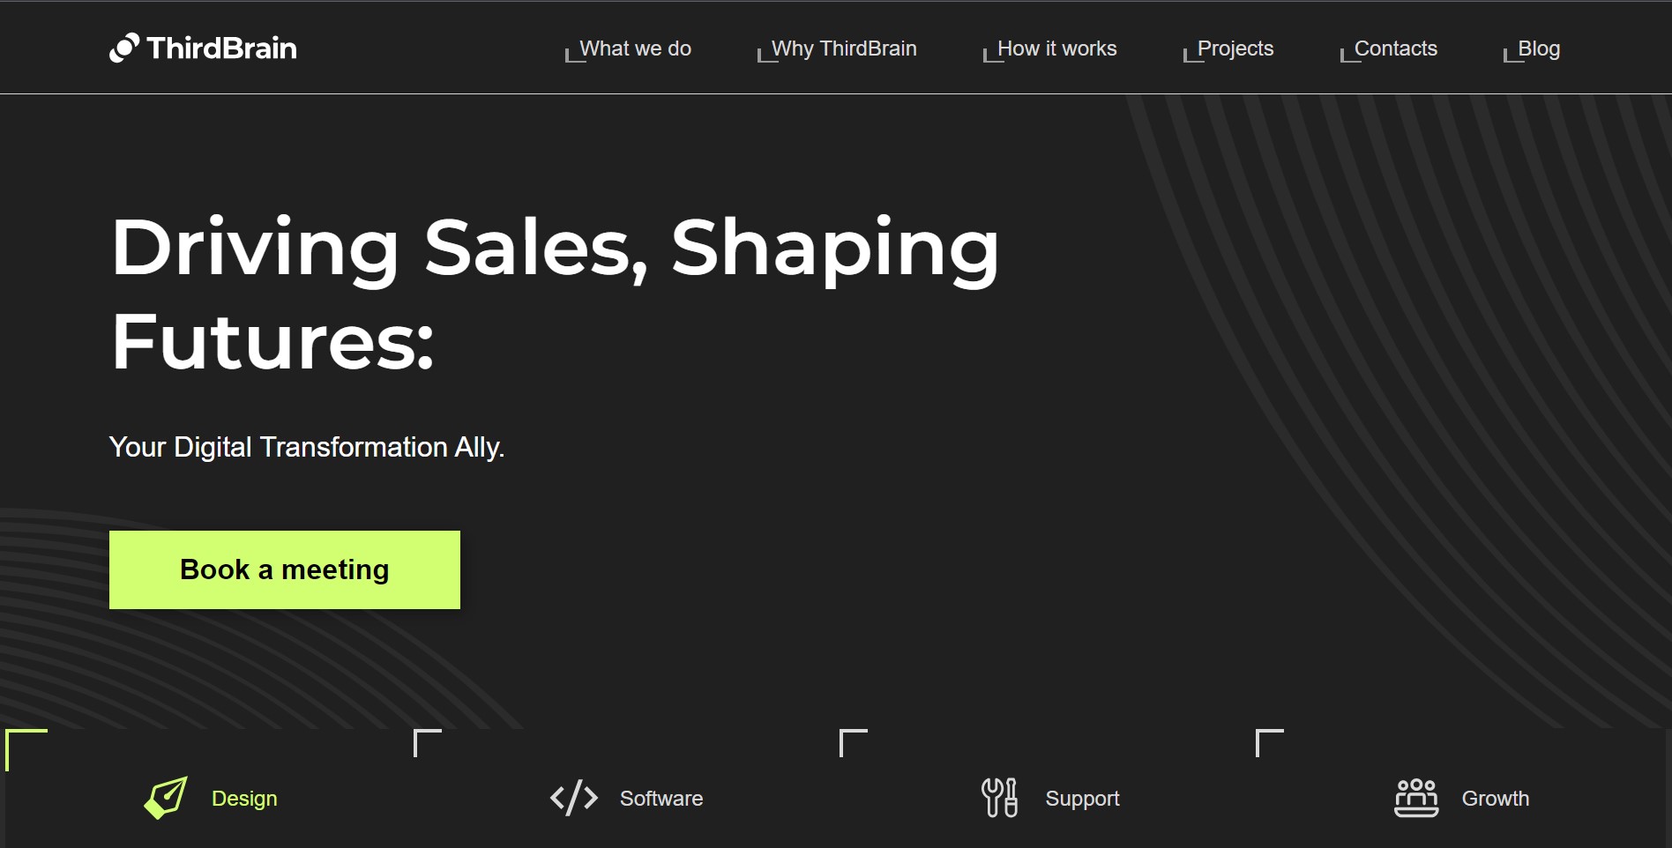Image resolution: width=1672 pixels, height=848 pixels.
Task: Click the Your Digital Transformation Ally tagline
Action: (307, 448)
